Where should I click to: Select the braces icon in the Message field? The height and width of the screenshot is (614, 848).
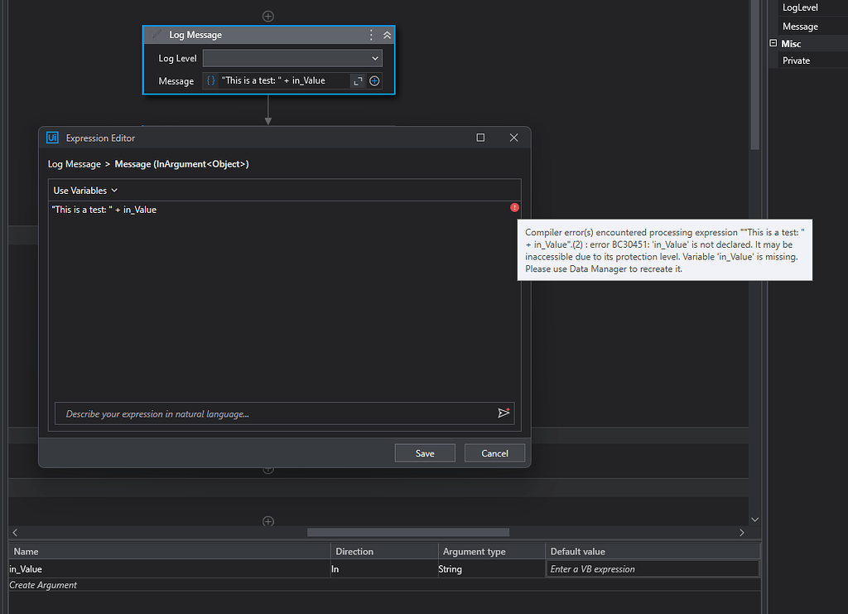click(210, 80)
